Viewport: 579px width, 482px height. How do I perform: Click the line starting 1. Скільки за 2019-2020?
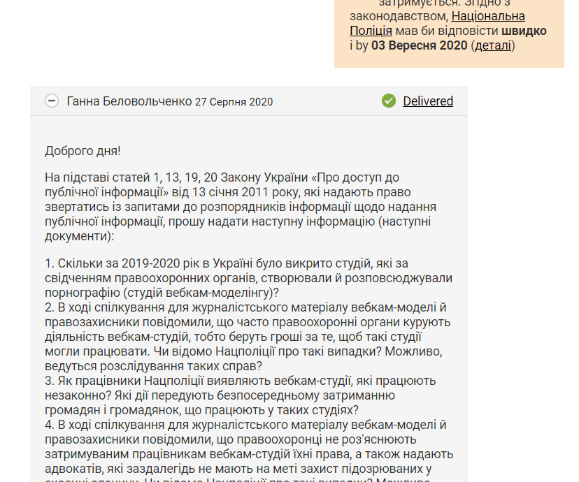point(227,263)
